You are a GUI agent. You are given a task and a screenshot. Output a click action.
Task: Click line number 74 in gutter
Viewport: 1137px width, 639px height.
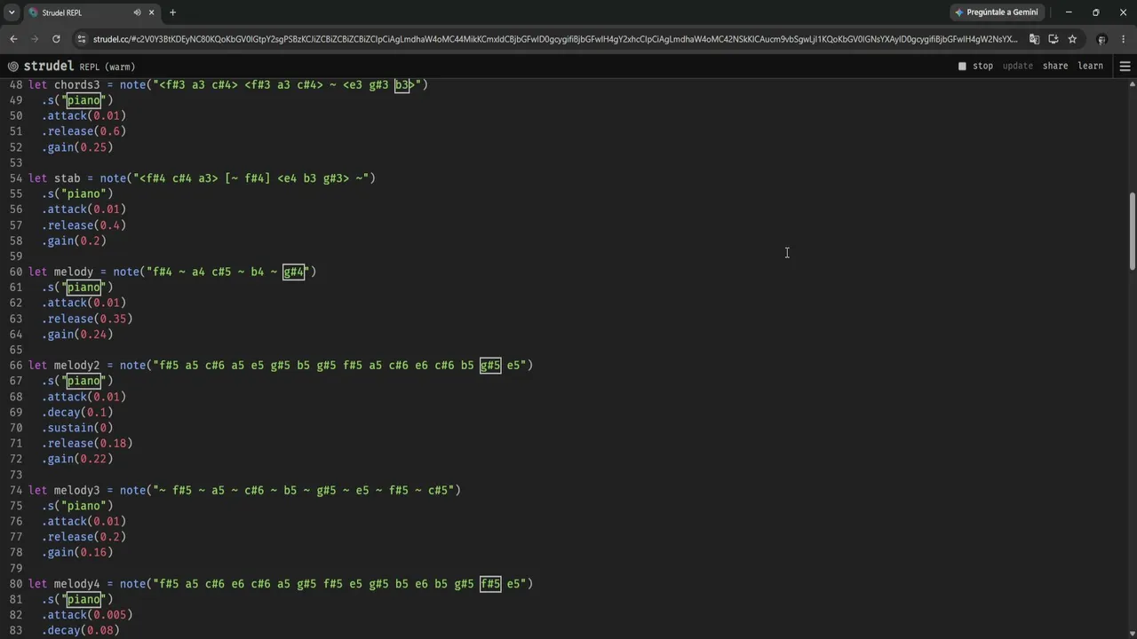click(x=15, y=490)
